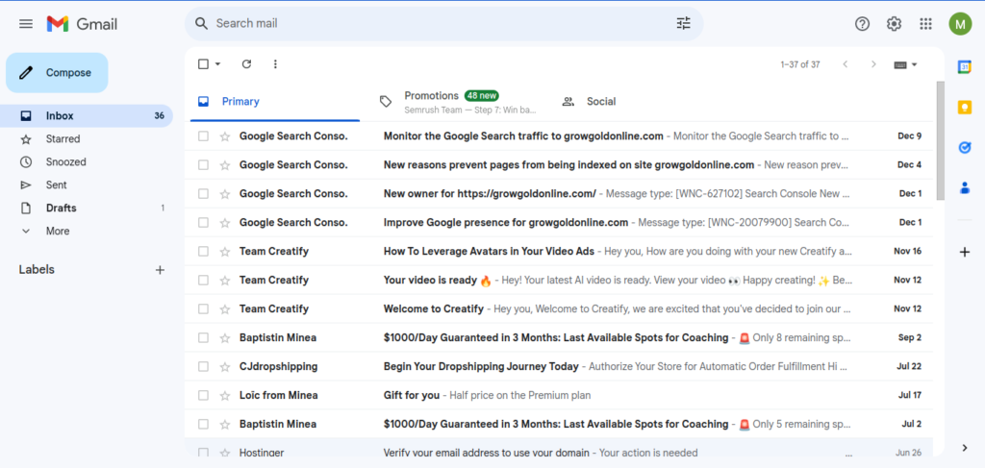Select the Sep 2 Baptistin Minea email checkbox
Image resolution: width=985 pixels, height=468 pixels.
(203, 337)
